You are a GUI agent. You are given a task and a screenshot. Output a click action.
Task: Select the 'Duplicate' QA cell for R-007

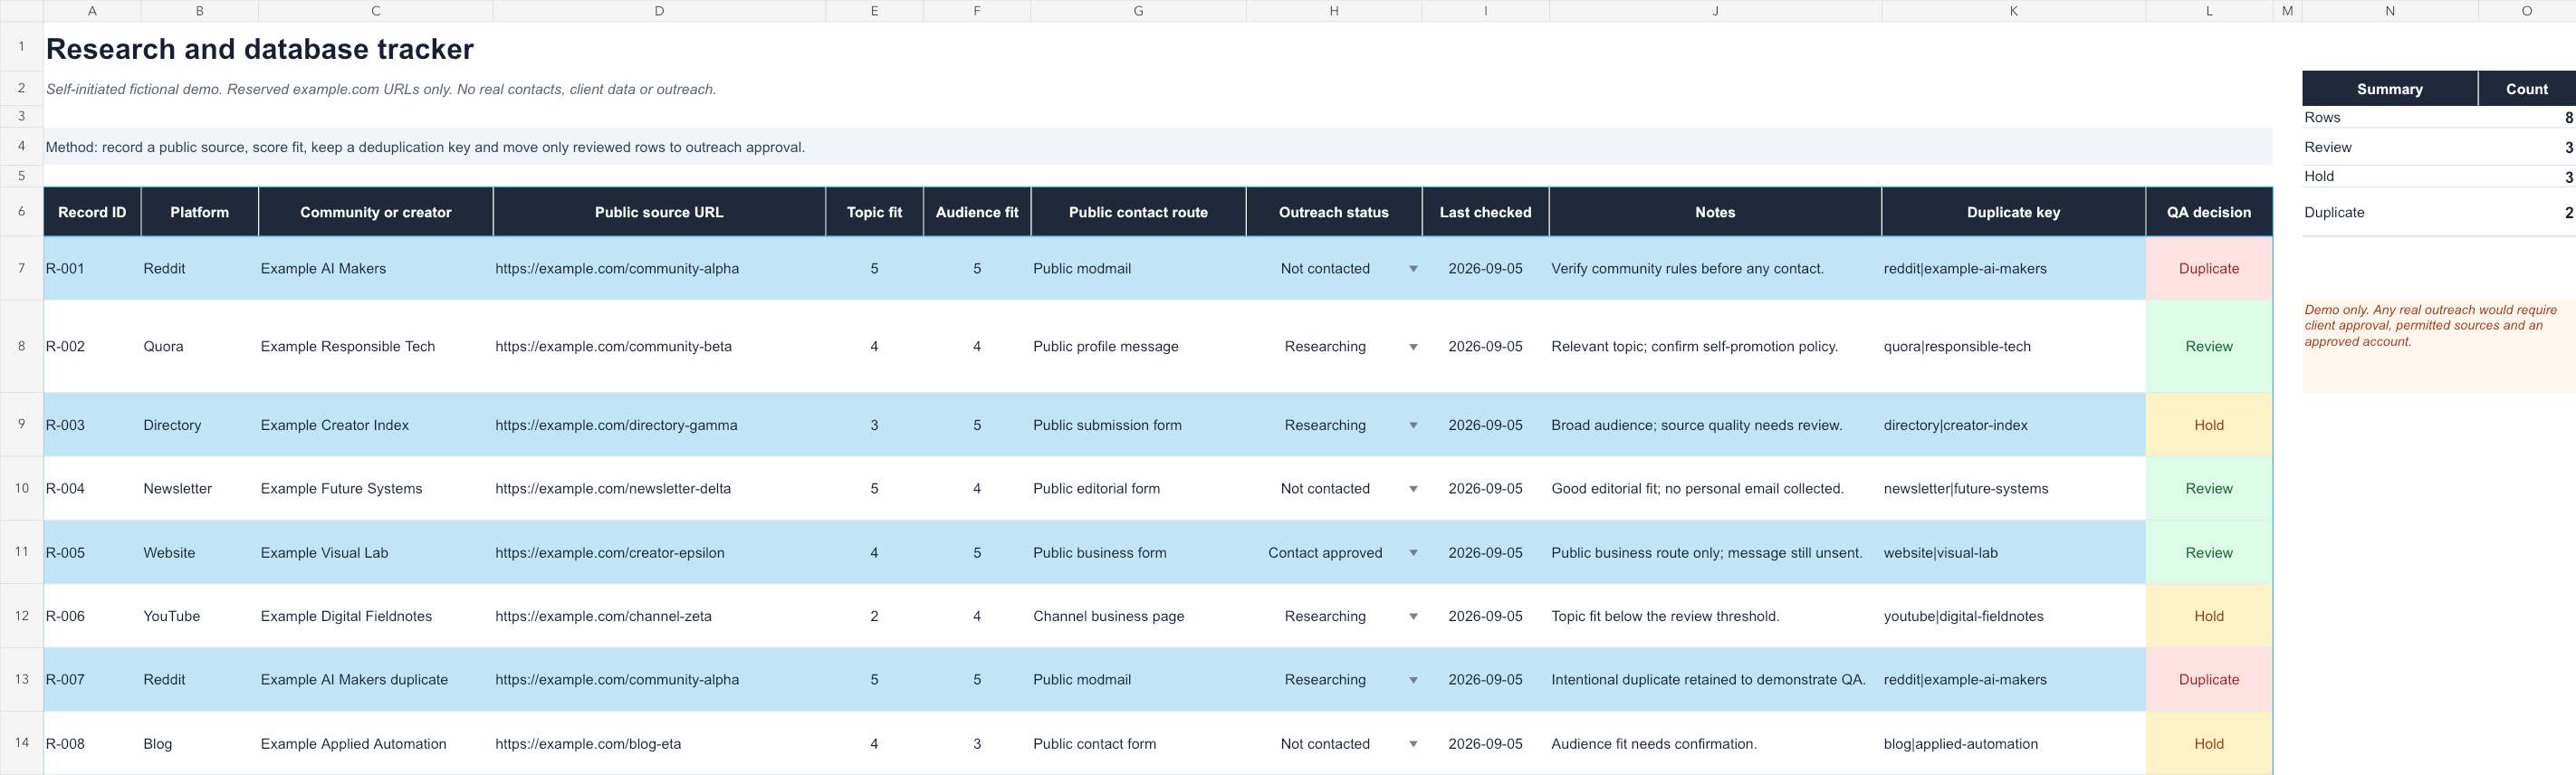[2209, 680]
